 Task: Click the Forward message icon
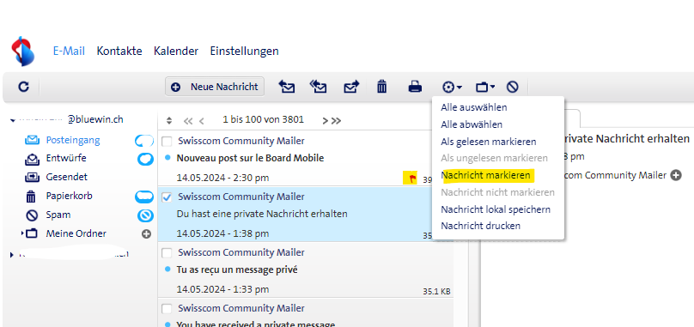[x=351, y=87]
